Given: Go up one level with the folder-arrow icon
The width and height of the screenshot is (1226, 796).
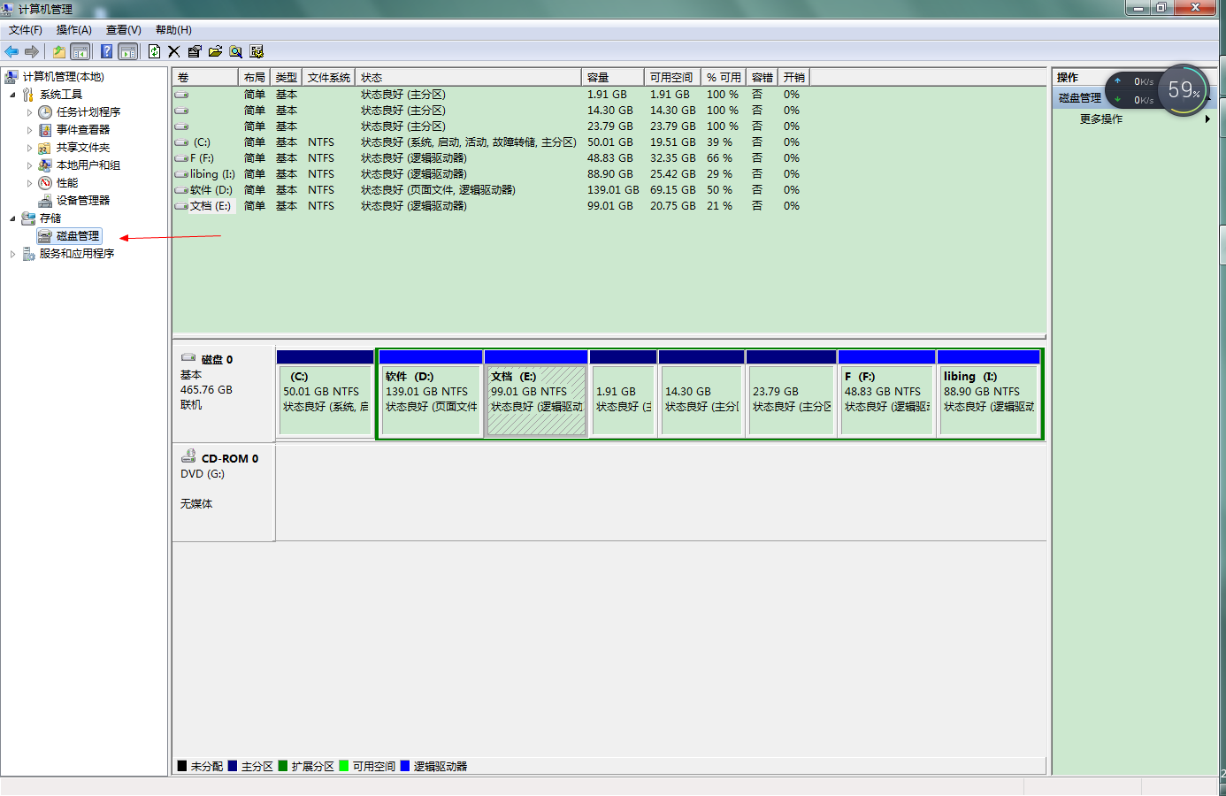Looking at the screenshot, I should 58,51.
